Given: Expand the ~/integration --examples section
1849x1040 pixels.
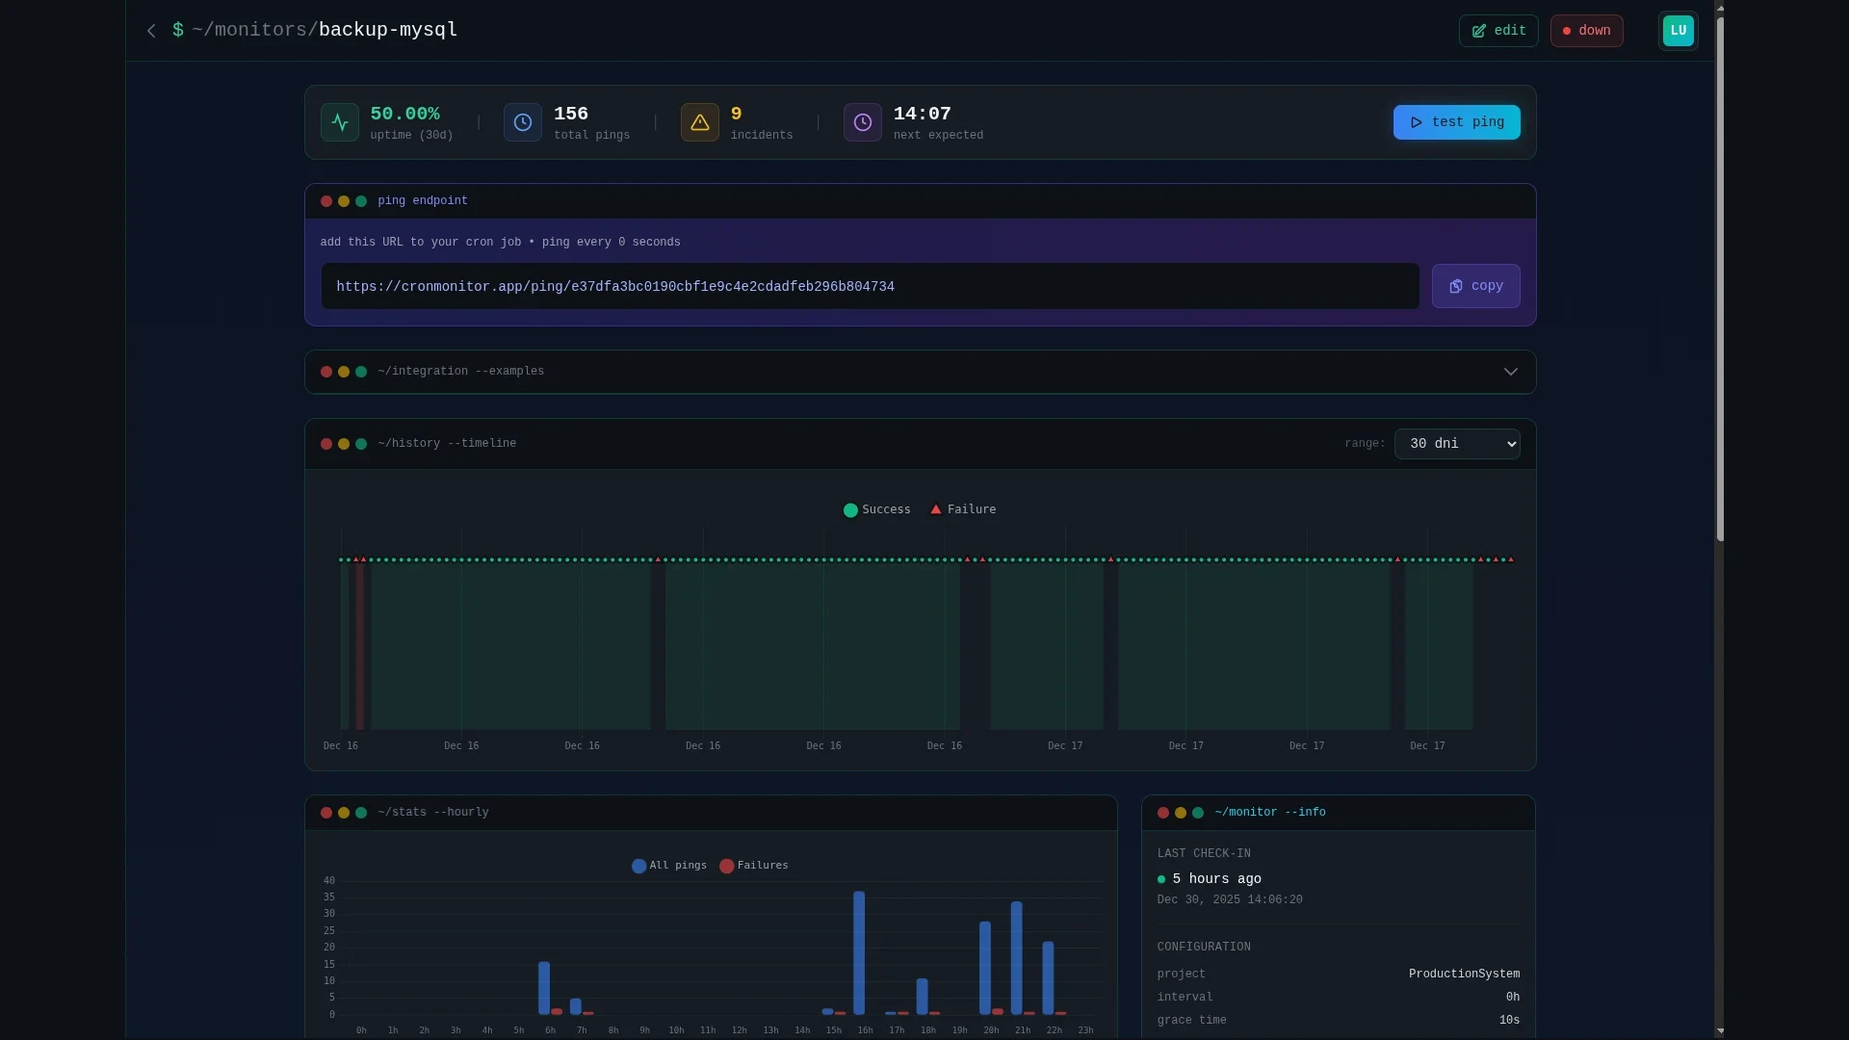Looking at the screenshot, I should (x=1510, y=371).
